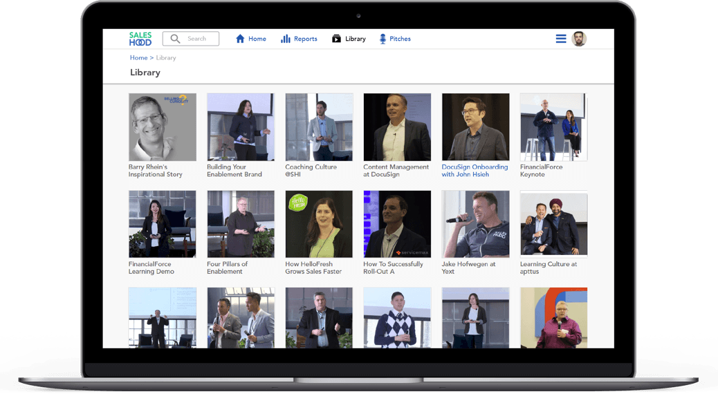Click the "FinancialForce Keynote" title
718x394 pixels.
542,171
